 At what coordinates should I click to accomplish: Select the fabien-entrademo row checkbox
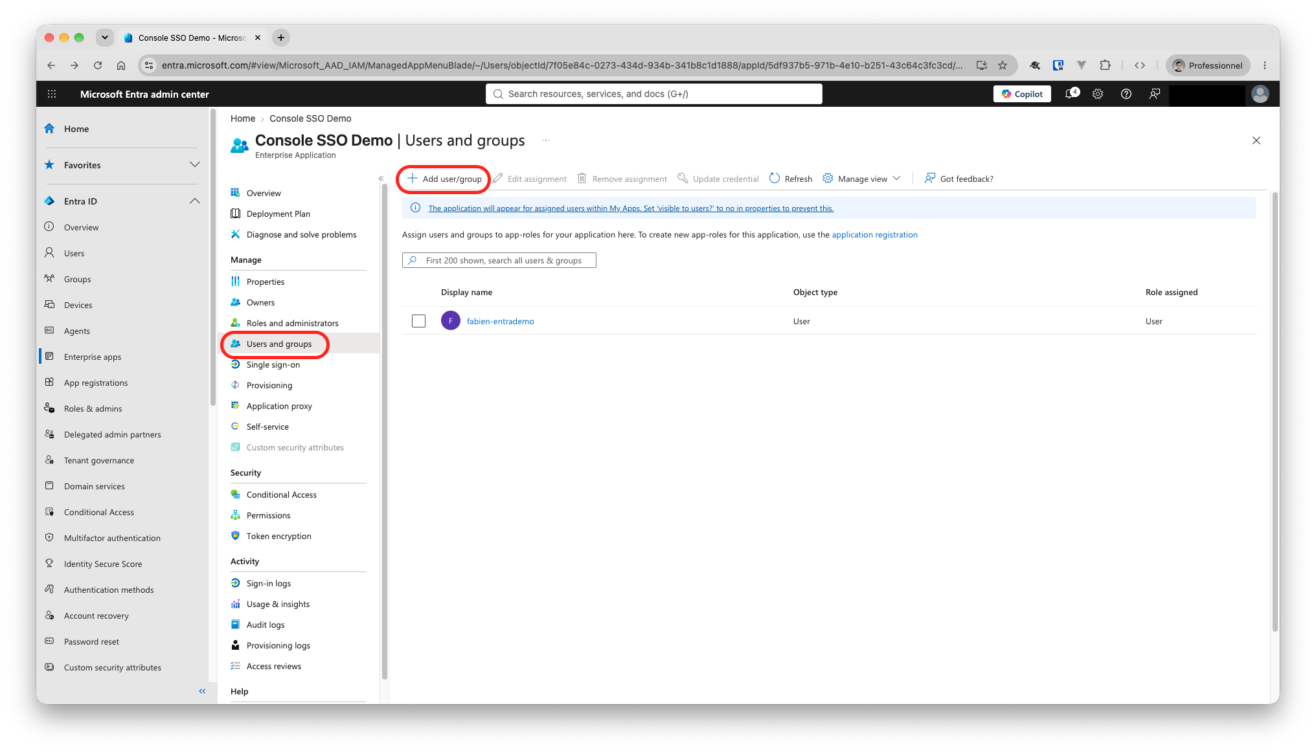[419, 321]
